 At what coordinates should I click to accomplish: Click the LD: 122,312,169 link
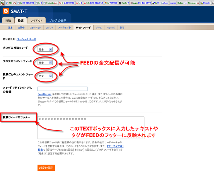tap(94, 3)
